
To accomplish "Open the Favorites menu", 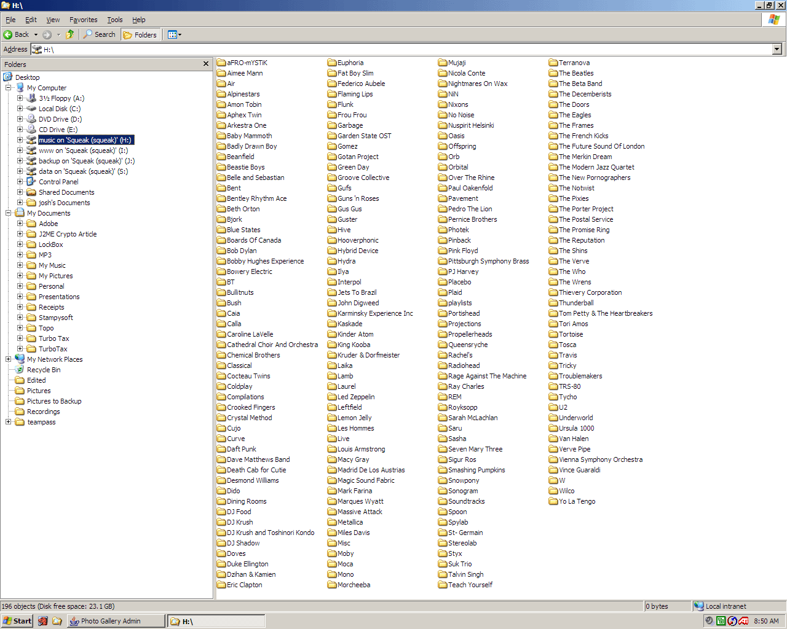I will click(83, 20).
